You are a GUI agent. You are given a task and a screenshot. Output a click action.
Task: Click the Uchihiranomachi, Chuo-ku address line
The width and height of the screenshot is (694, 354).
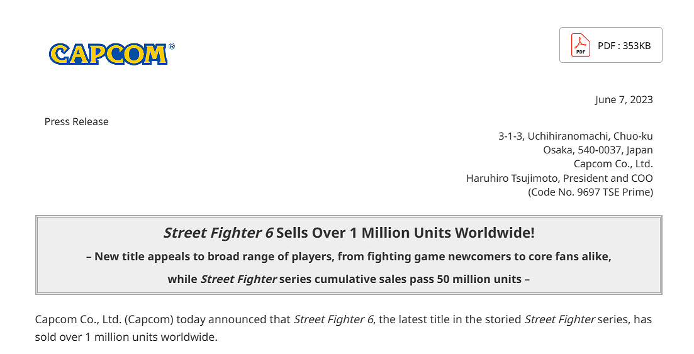[575, 136]
